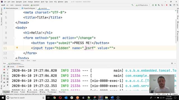Image resolution: width=179 pixels, height=100 pixels.
Task: Click the ss-c9 project root breadcrumb
Action: tap(3, 5)
